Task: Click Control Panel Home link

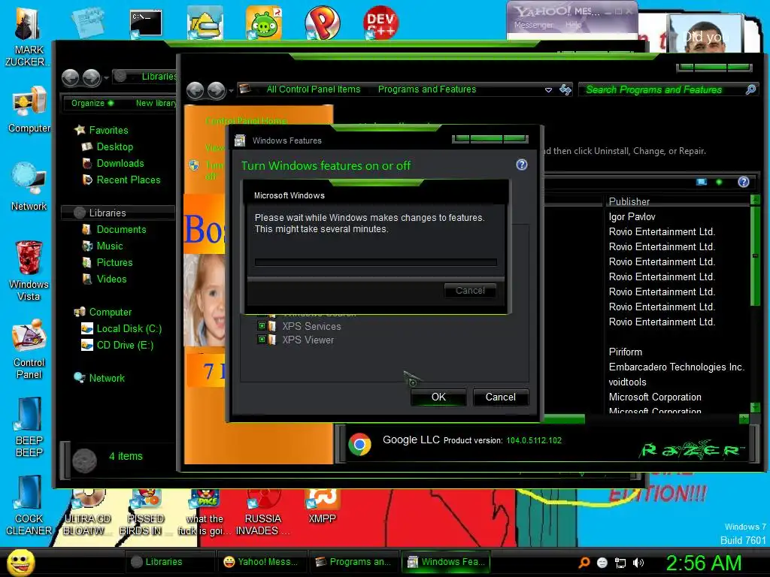Action: [246, 121]
